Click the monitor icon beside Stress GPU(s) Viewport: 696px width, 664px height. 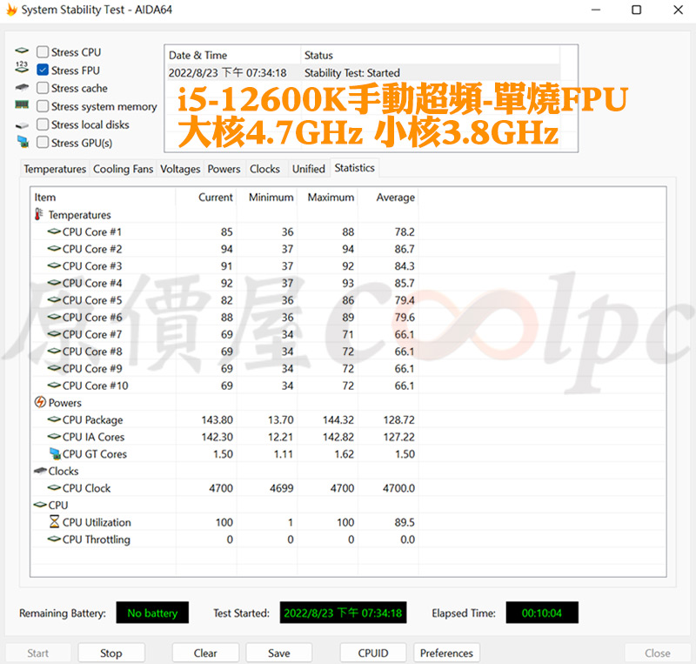[23, 142]
